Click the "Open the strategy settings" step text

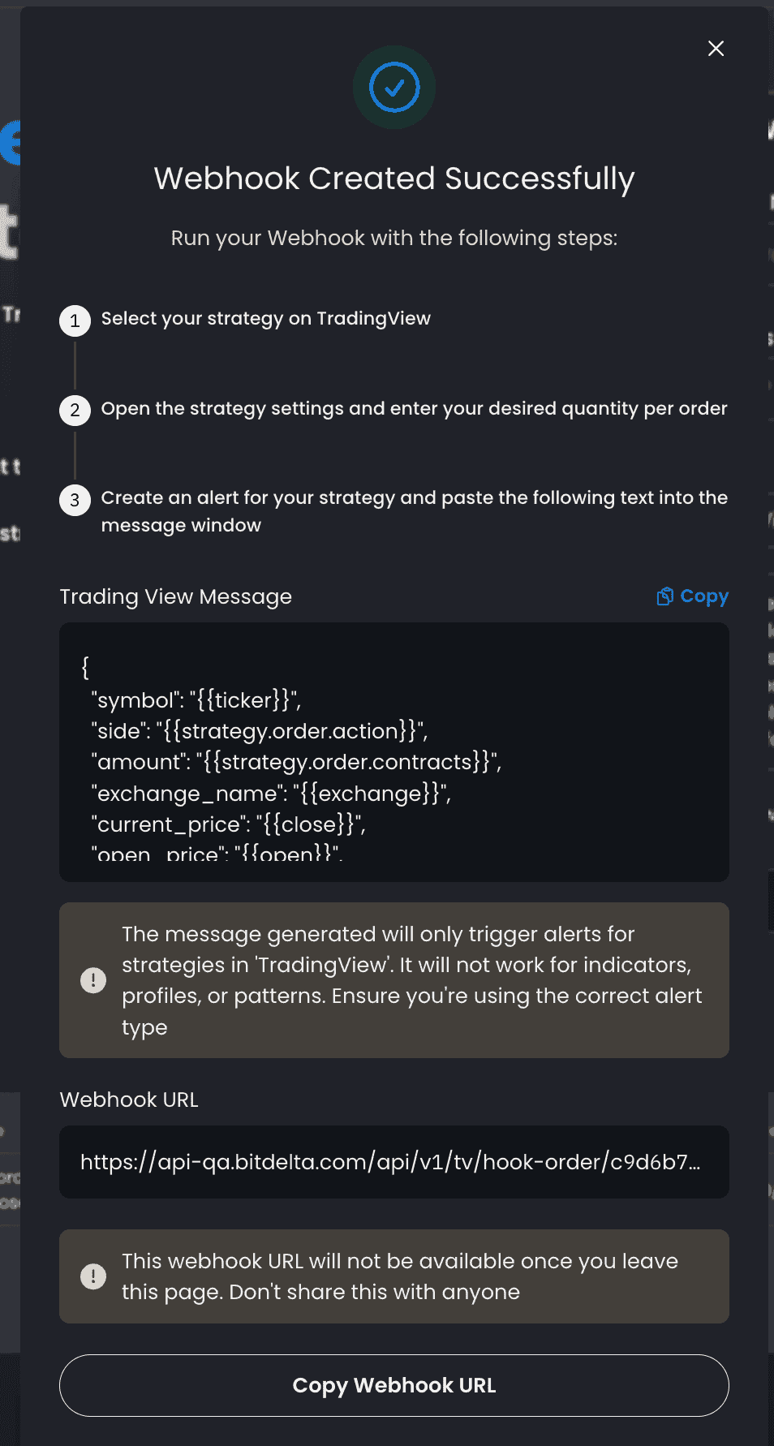coord(414,408)
